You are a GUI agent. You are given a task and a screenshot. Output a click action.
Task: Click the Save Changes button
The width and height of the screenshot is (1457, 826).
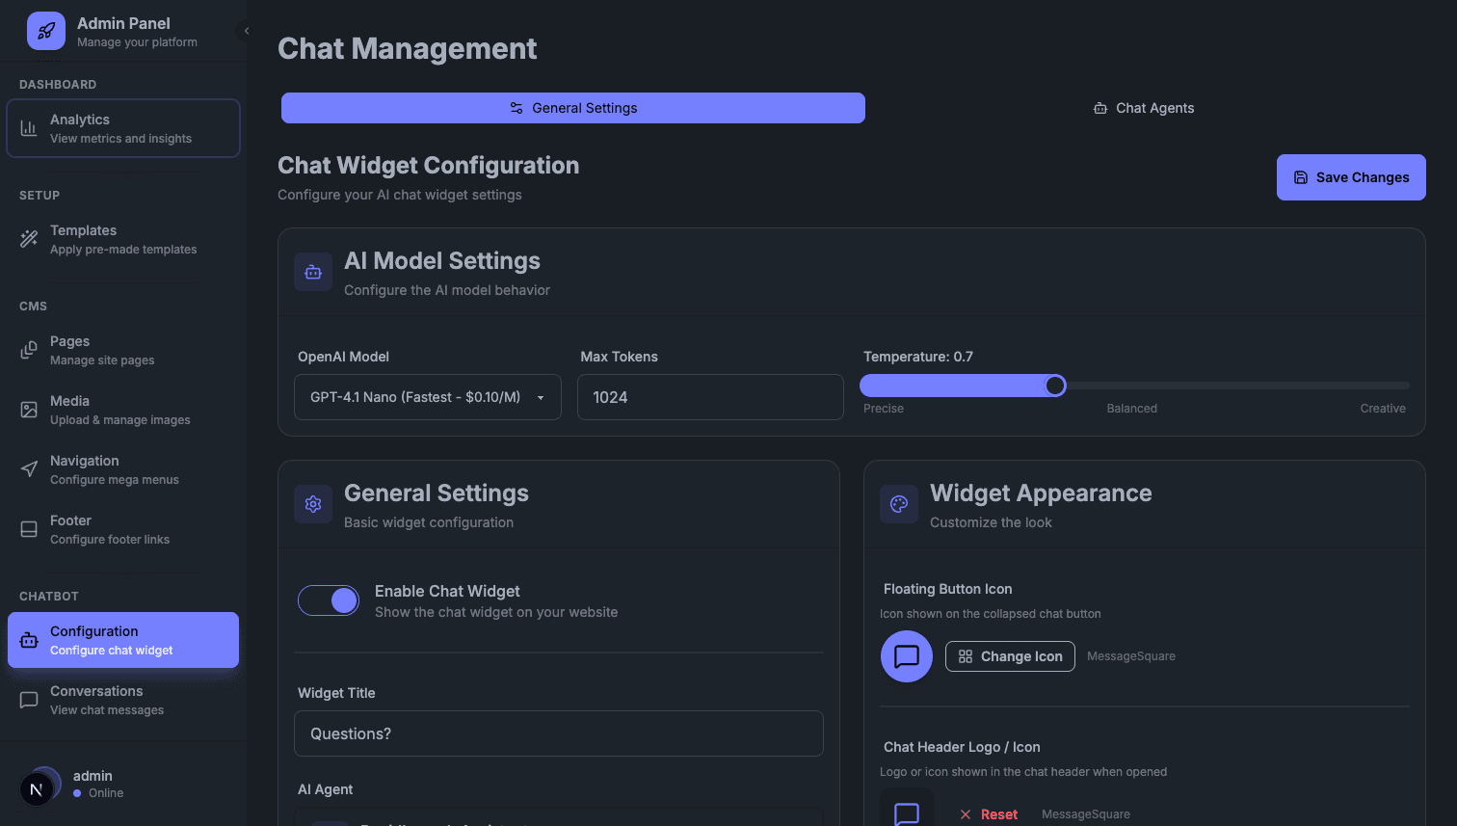[1350, 177]
